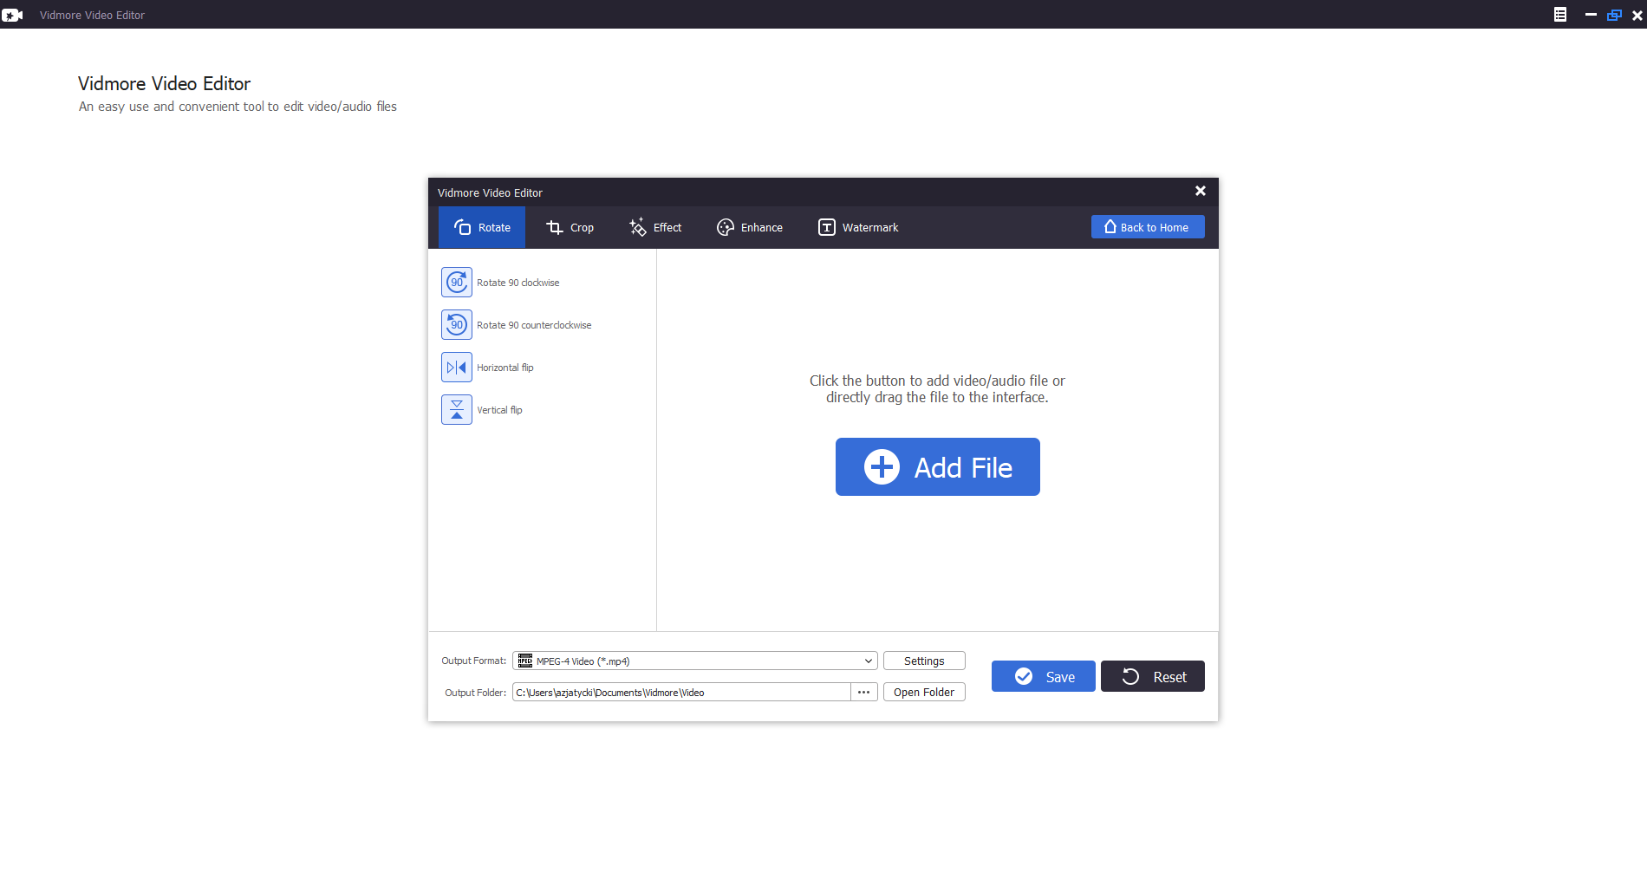The height and width of the screenshot is (892, 1647).
Task: Select the 'Vertical flip' label
Action: (x=499, y=410)
